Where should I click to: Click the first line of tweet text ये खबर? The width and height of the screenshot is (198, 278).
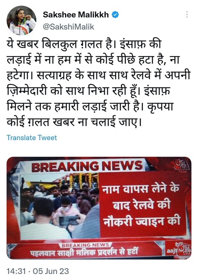tap(84, 44)
